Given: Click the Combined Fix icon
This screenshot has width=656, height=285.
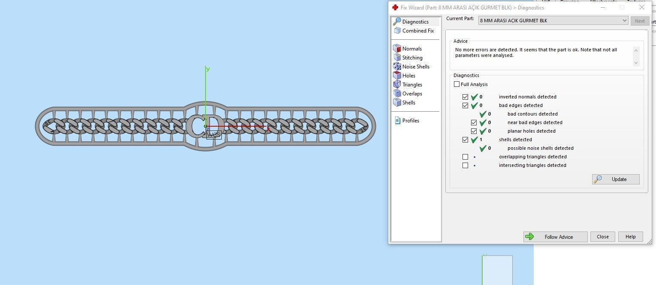Looking at the screenshot, I should pos(397,31).
